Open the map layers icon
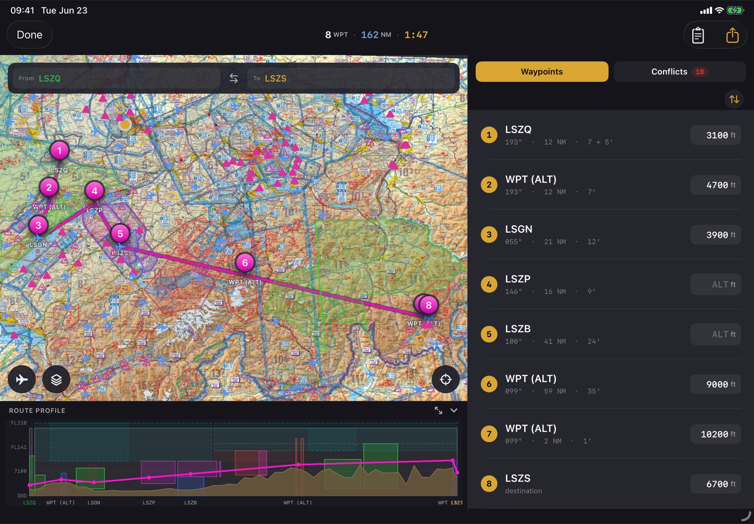Screen dimensions: 754x524 point(56,379)
